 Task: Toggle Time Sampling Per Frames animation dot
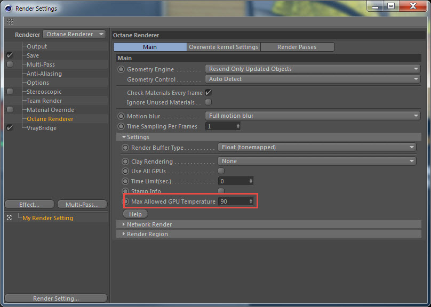121,126
